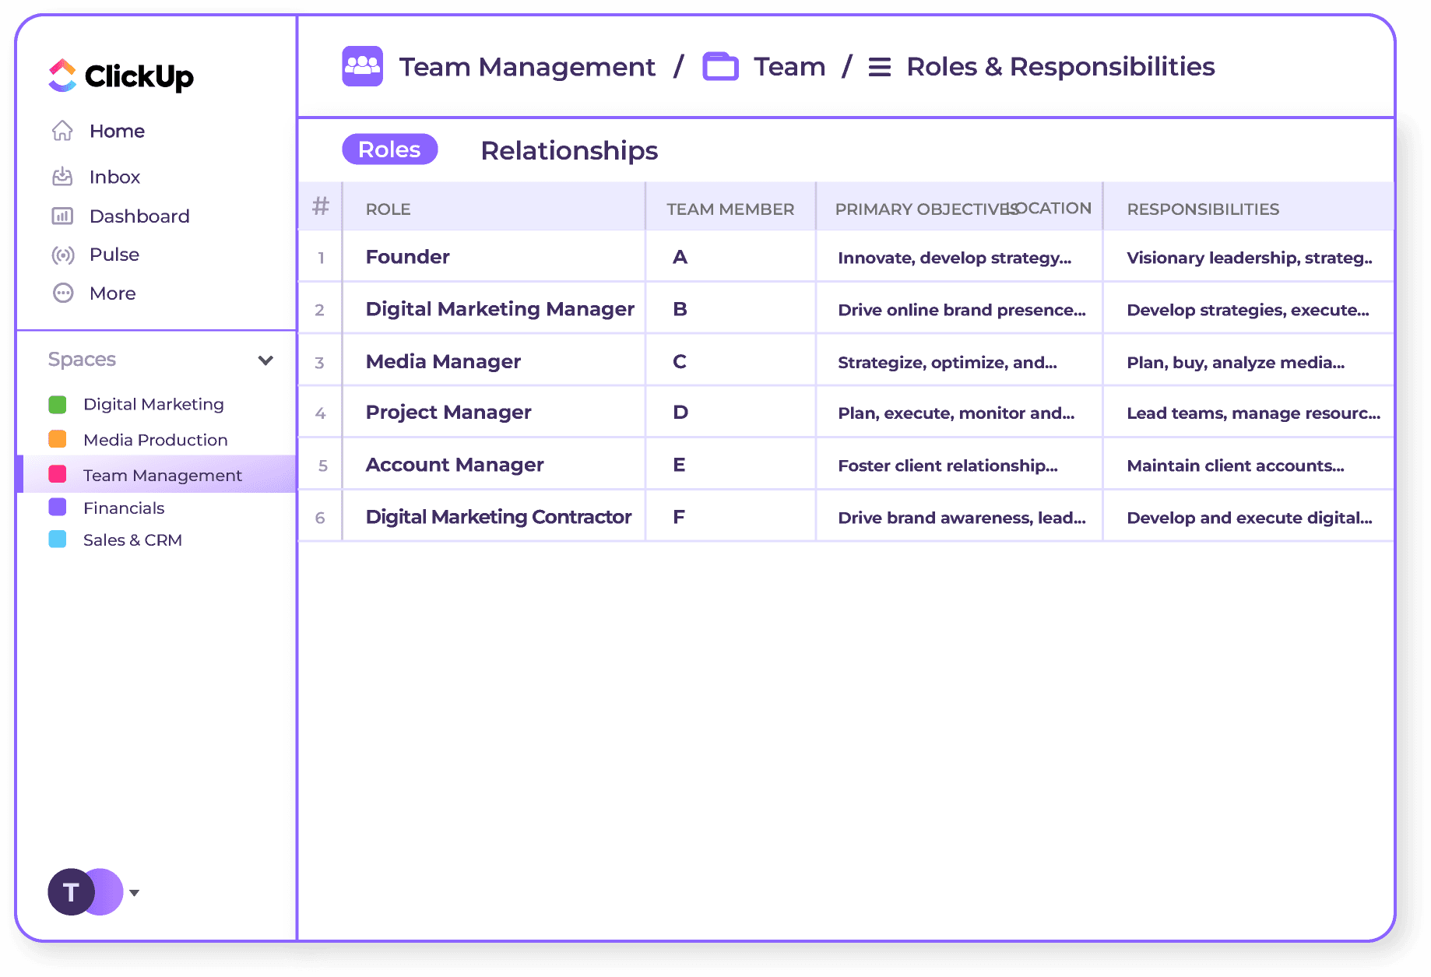Switch to the Relationships tab
This screenshot has height=977, width=1431.
point(569,150)
